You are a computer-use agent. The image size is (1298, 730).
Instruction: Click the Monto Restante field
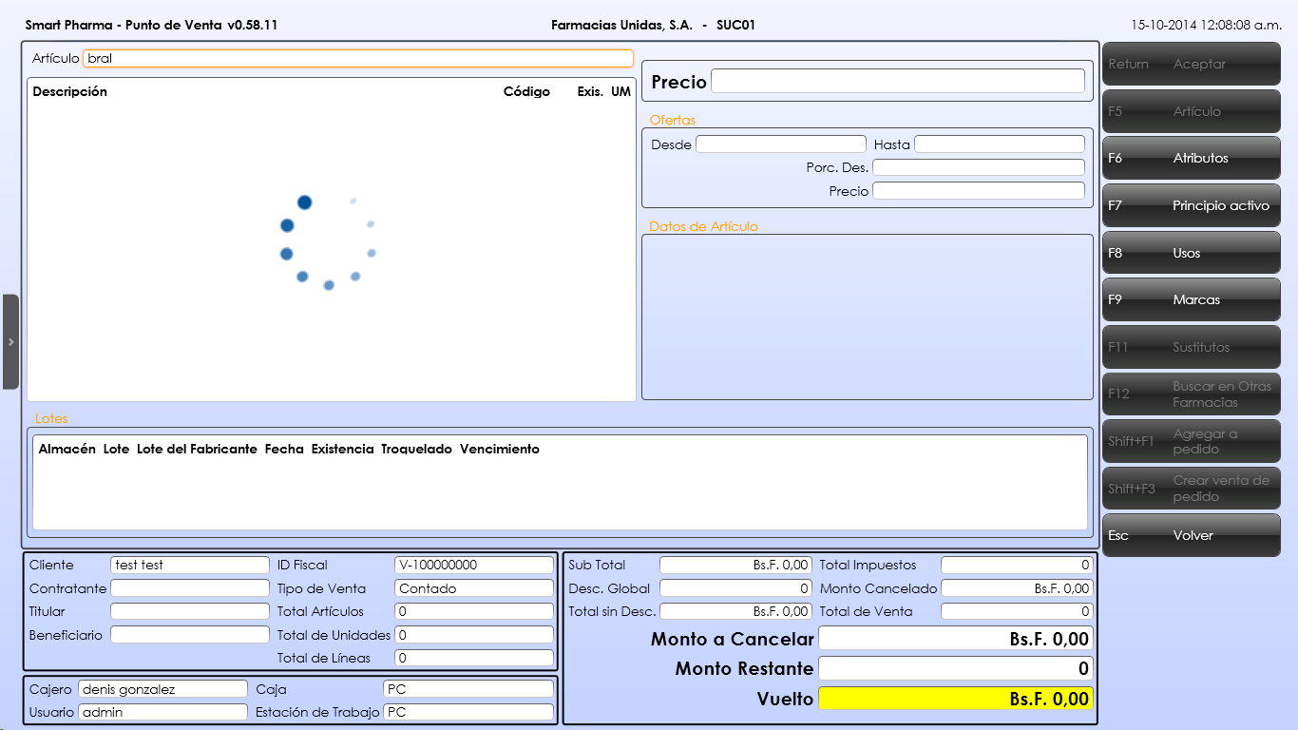pyautogui.click(x=956, y=668)
